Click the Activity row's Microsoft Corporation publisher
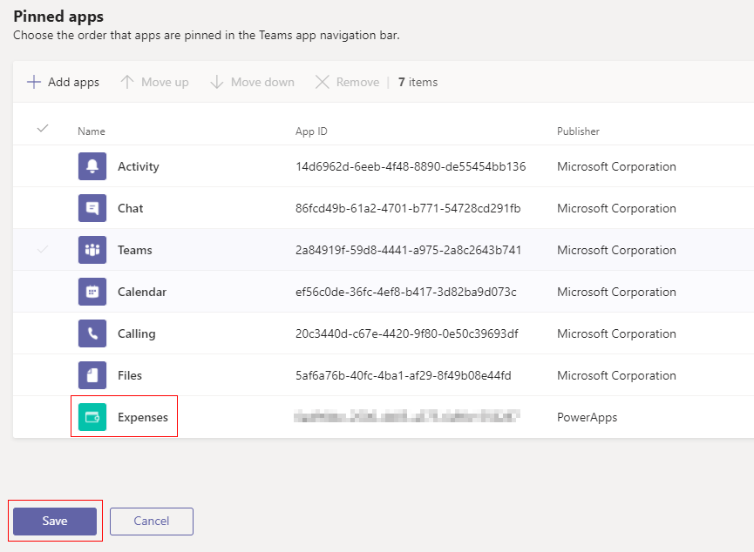754x552 pixels. (x=616, y=166)
